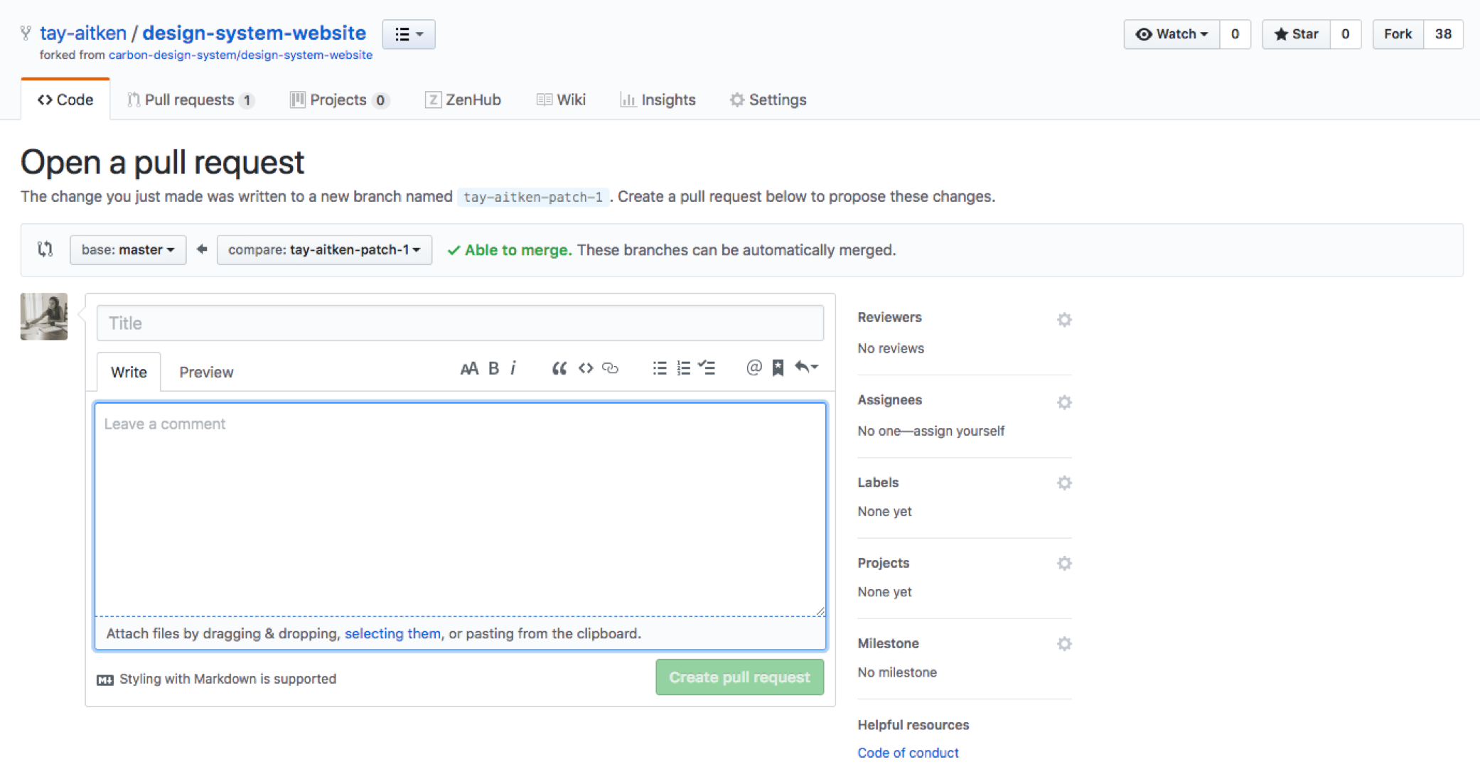Open the Labels gear settings
Image resolution: width=1480 pixels, height=779 pixels.
1064,483
